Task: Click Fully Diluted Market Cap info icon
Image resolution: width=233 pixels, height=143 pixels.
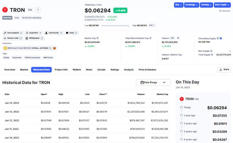Action: (x=150, y=38)
